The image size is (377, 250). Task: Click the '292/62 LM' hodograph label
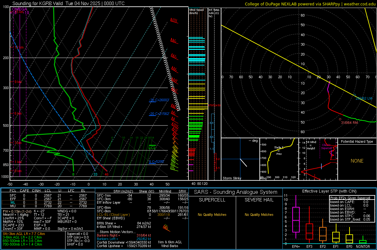point(364,98)
